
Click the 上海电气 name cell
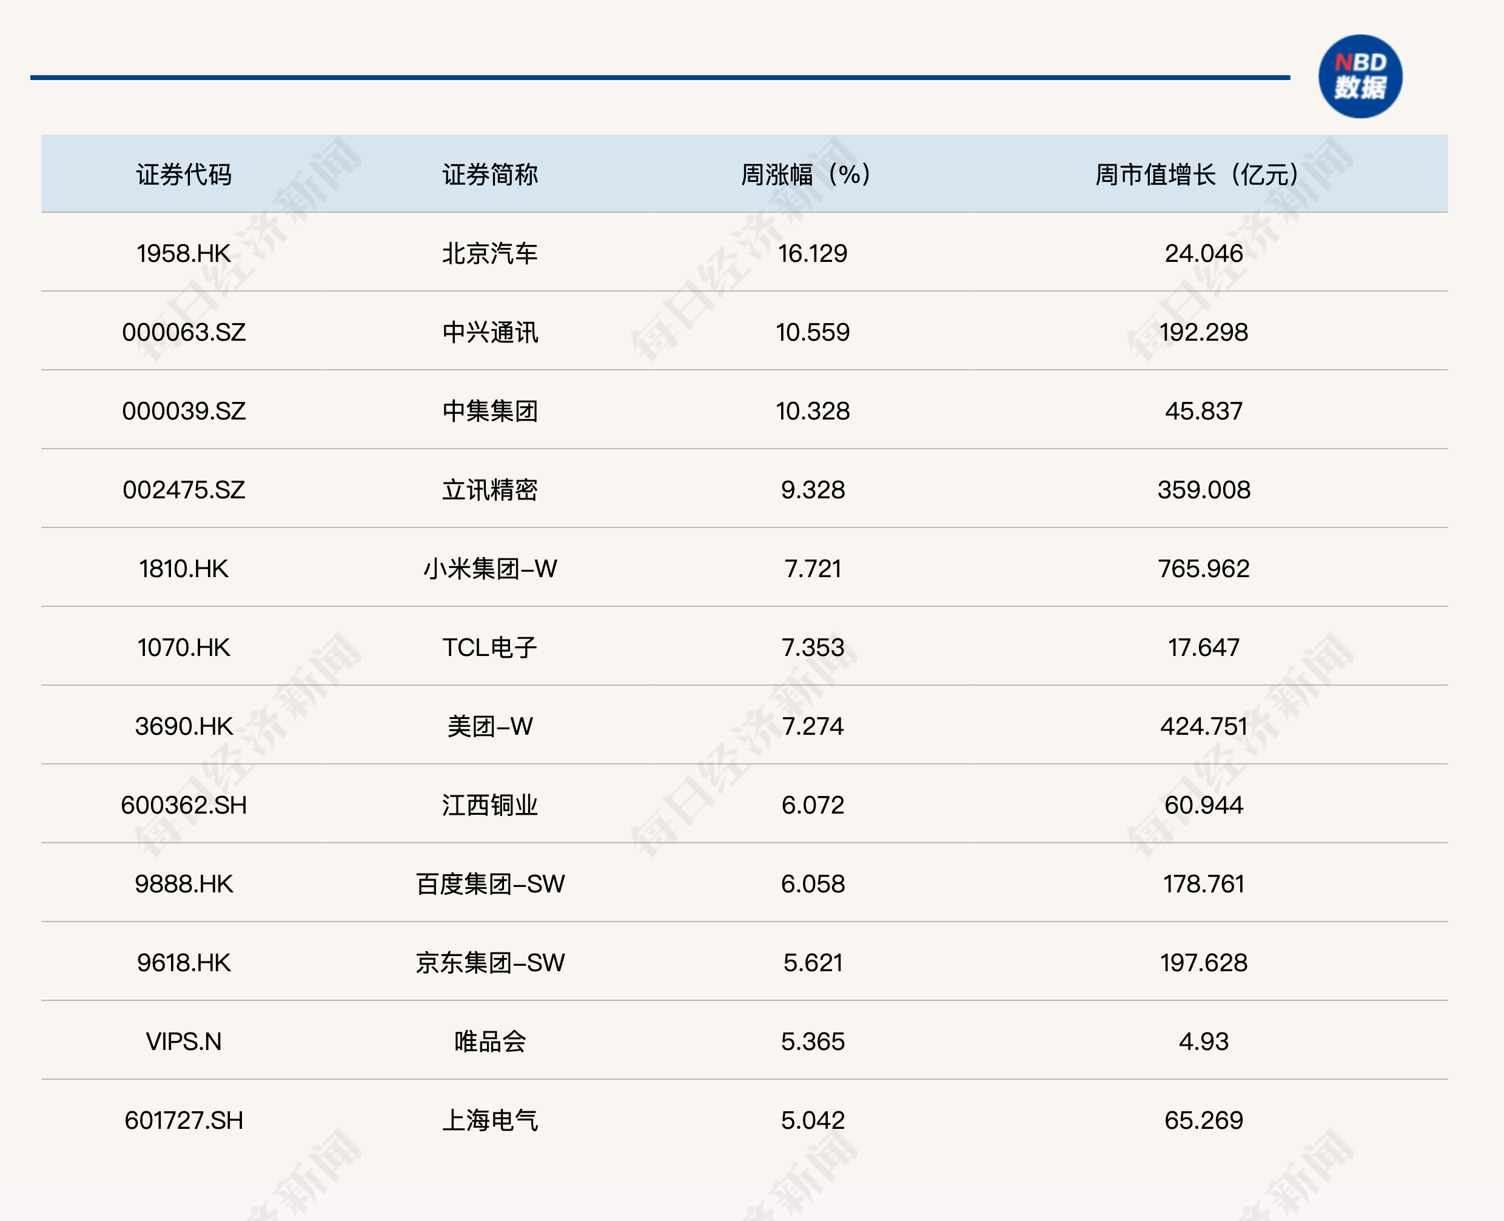tap(489, 1120)
